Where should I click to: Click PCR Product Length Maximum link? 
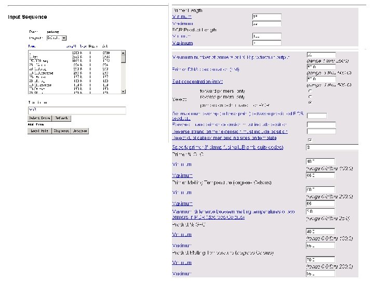click(x=182, y=43)
